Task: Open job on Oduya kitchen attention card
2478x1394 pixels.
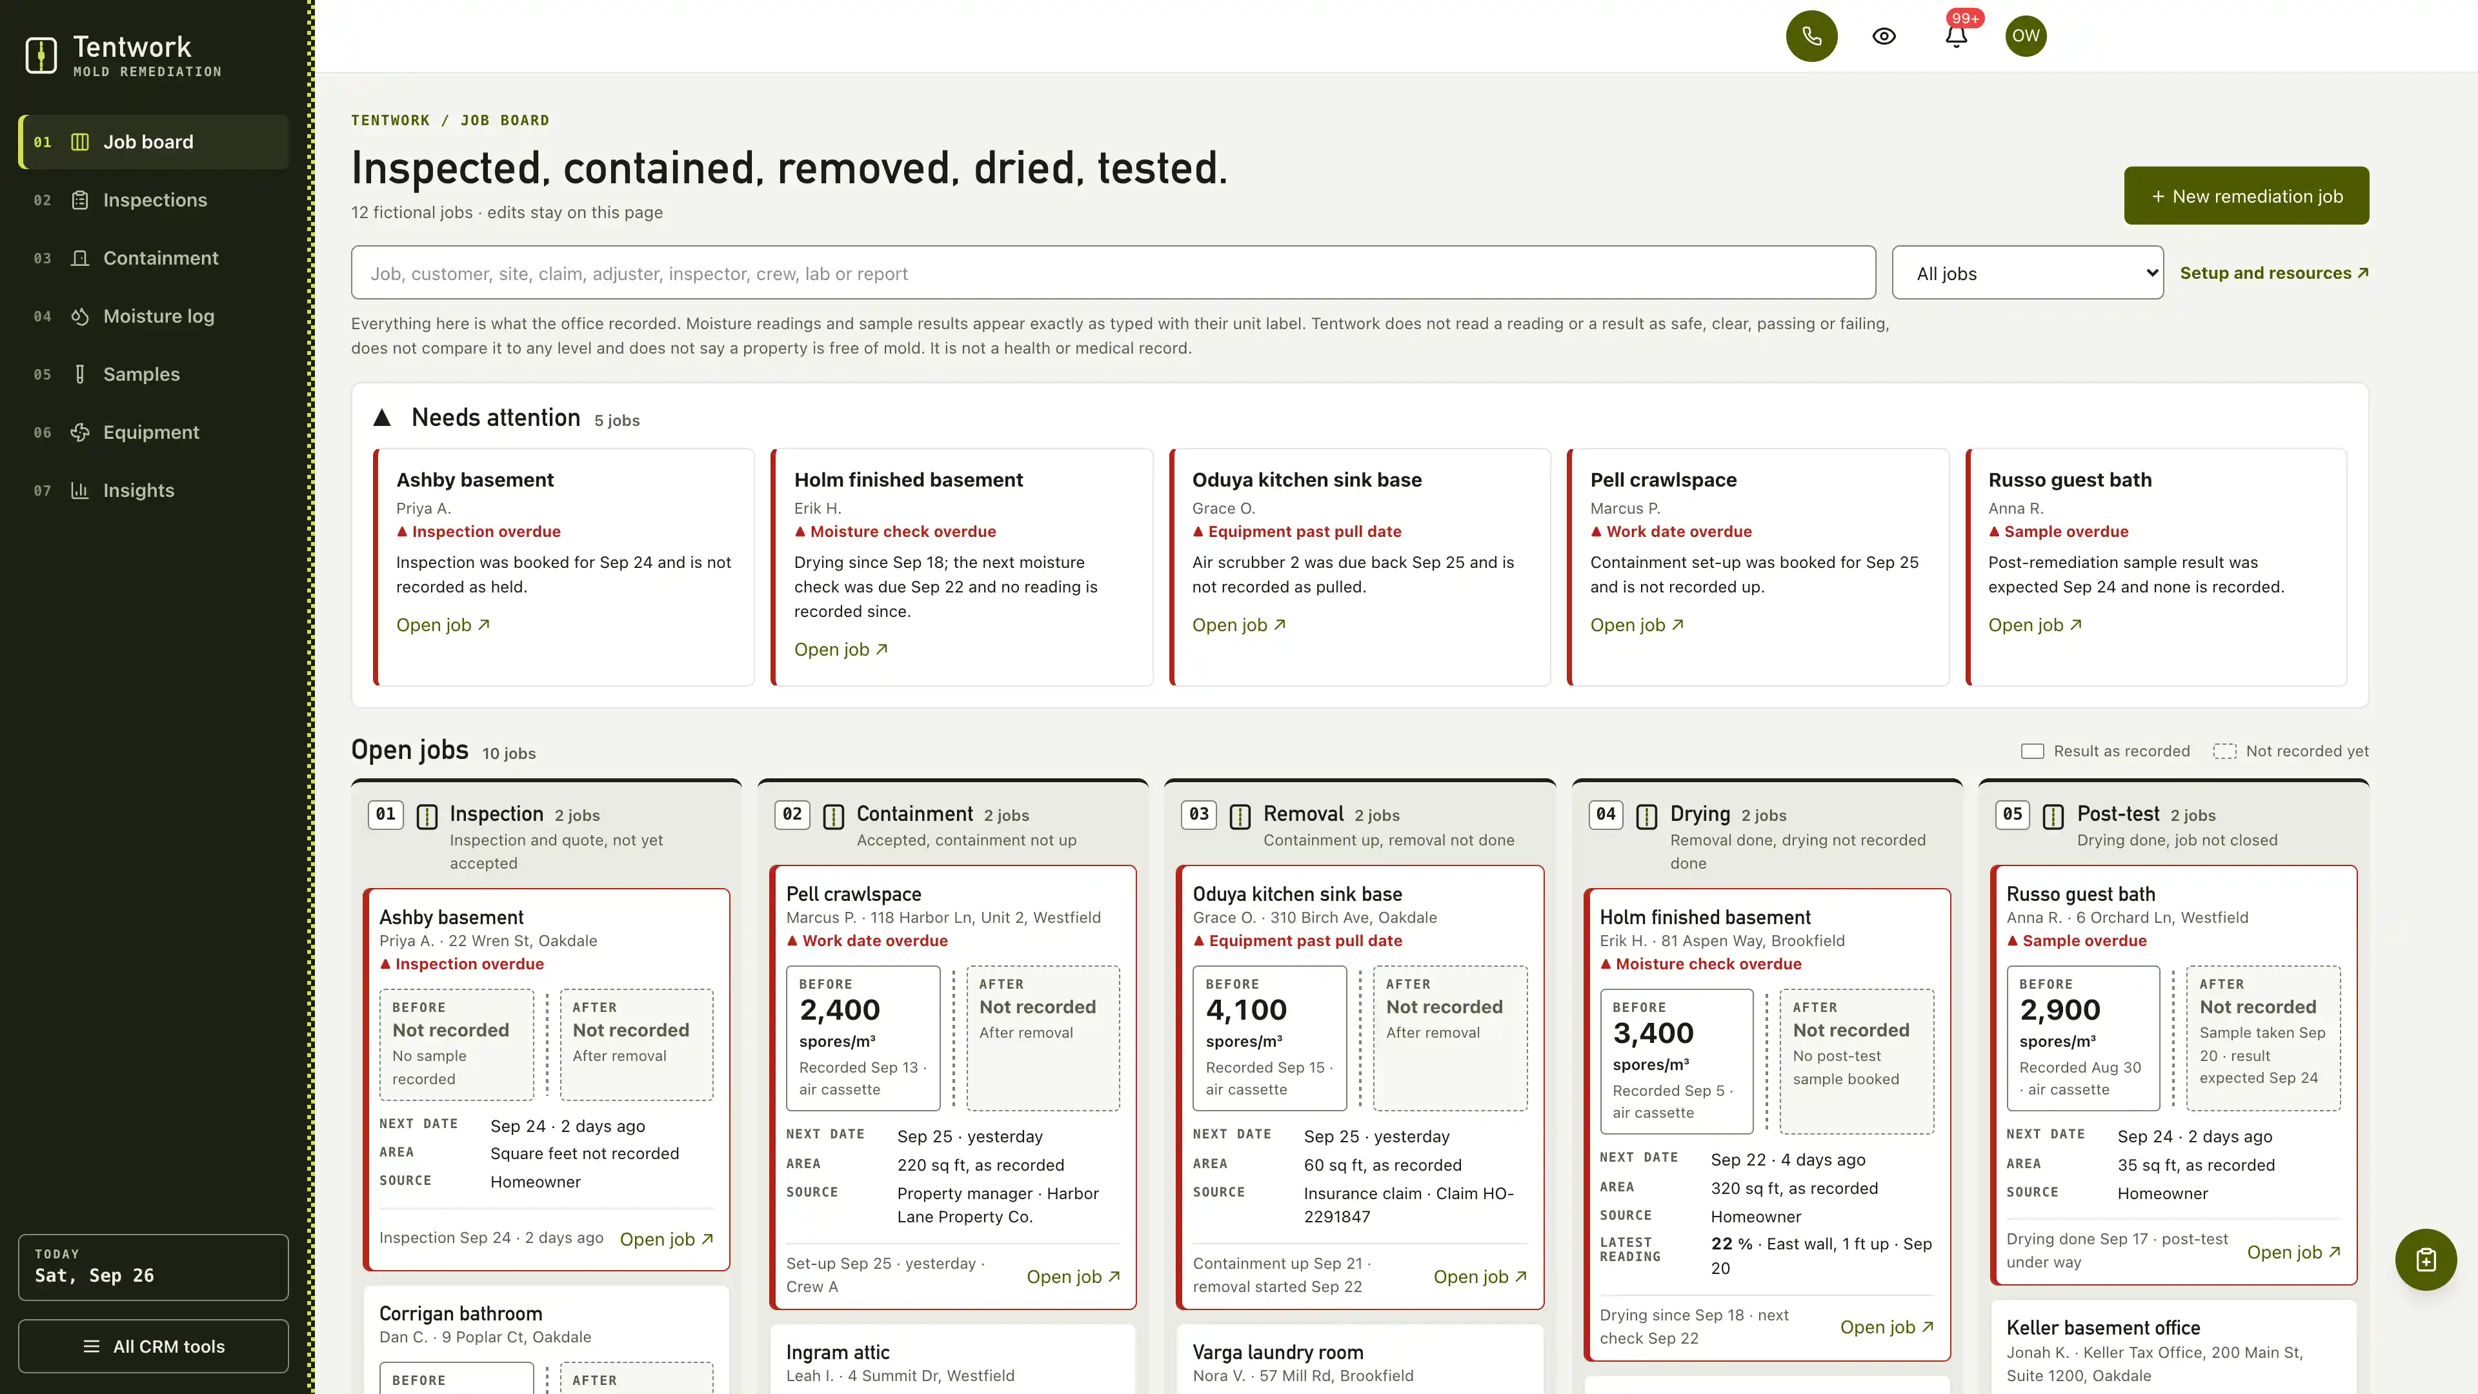Action: pos(1239,625)
